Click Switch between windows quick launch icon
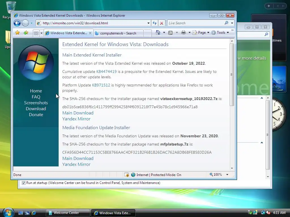Screen dimensions: 290x217 click(x=27, y=213)
